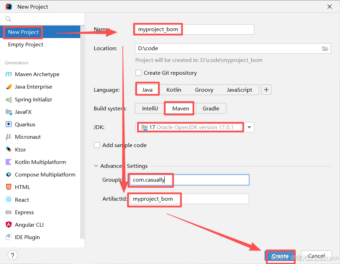Open Spring Initializr generator entry
The width and height of the screenshot is (340, 264).
tap(40, 100)
